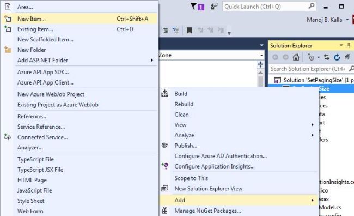Toggle the Solution Explorer auto-hide pin

tap(349, 45)
